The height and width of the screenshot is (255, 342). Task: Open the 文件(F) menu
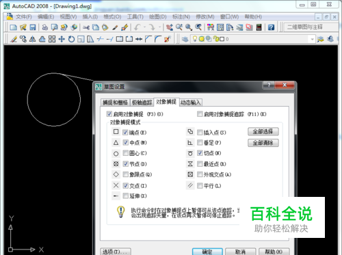[x=24, y=17]
